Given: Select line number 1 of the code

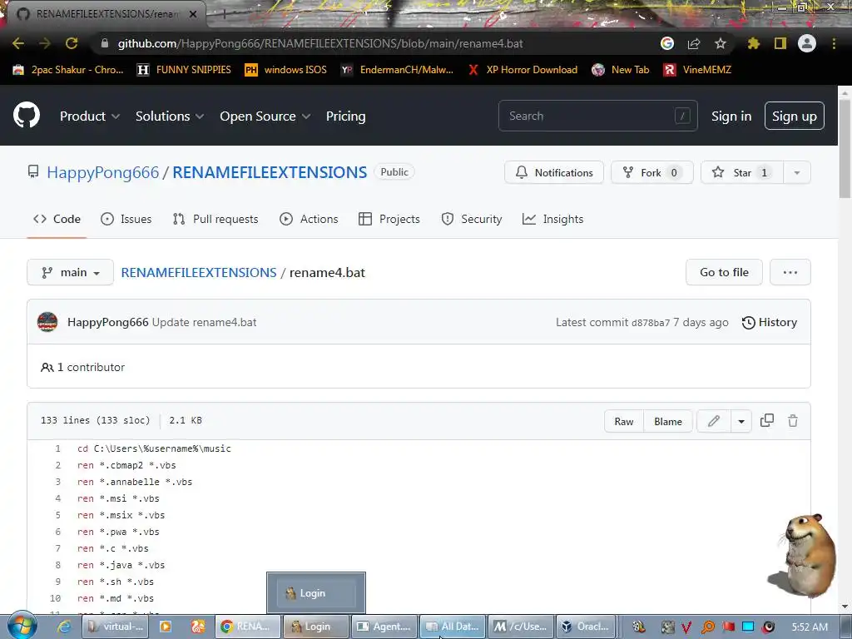Looking at the screenshot, I should pyautogui.click(x=57, y=448).
